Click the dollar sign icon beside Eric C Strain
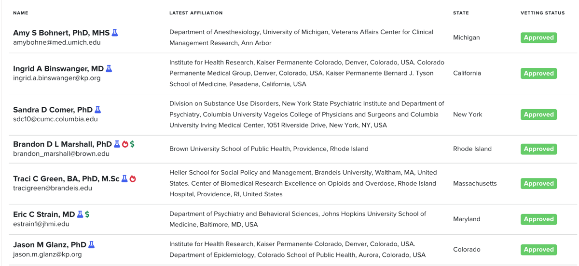The height and width of the screenshot is (266, 579). [x=87, y=214]
